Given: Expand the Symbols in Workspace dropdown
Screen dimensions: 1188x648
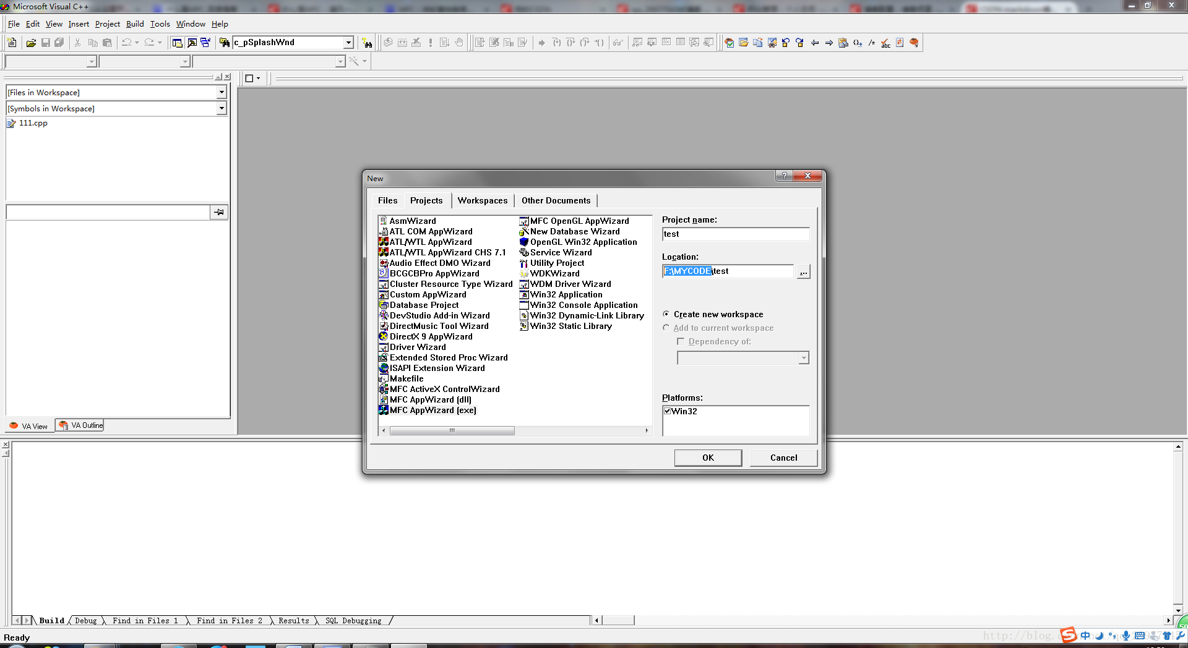Looking at the screenshot, I should [222, 108].
